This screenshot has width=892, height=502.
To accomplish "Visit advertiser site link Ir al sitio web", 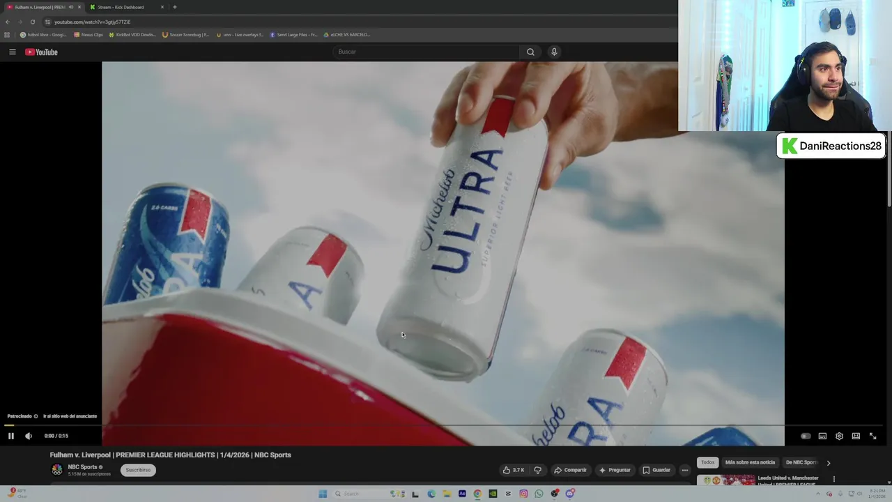I will 70,416.
